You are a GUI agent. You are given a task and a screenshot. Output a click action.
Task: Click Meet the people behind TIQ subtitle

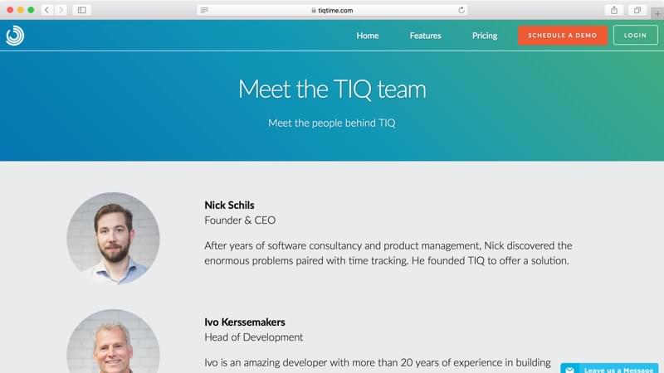click(x=332, y=123)
